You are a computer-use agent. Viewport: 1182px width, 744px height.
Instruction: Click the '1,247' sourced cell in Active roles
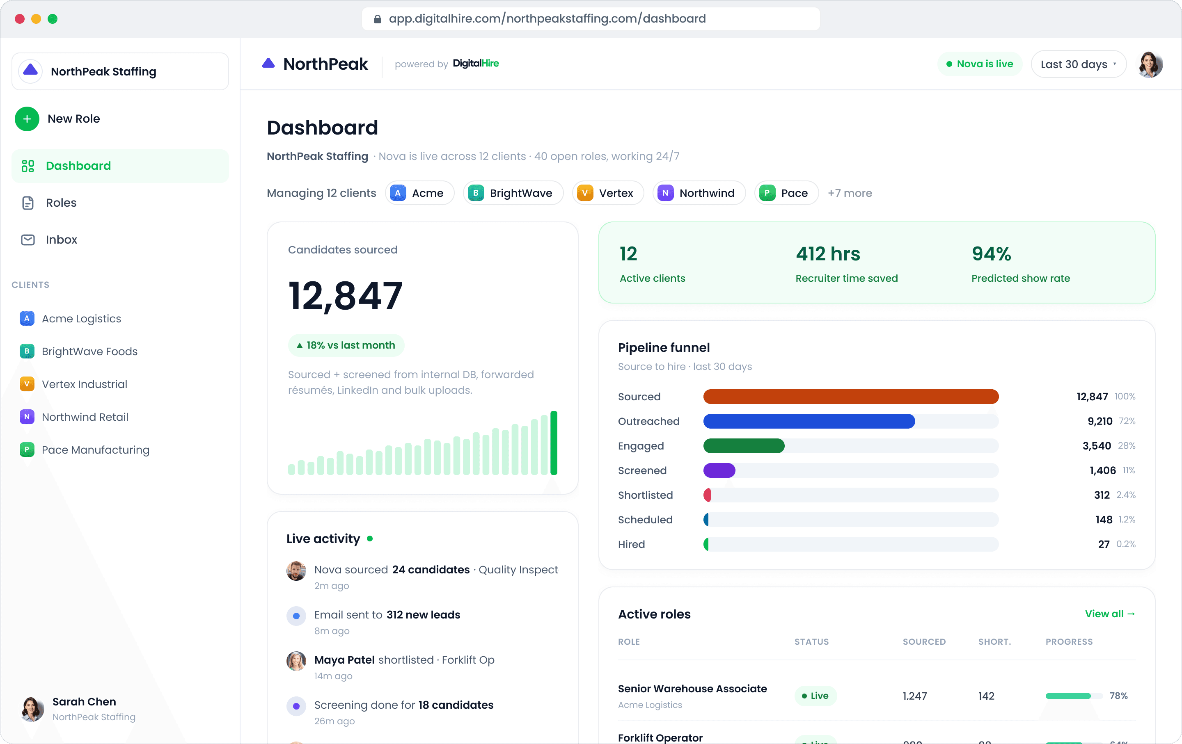(914, 696)
